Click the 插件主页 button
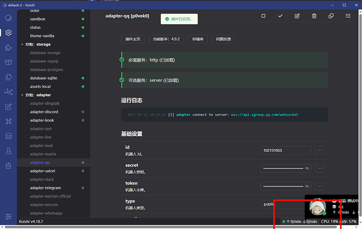This screenshot has height=229, width=362. (x=133, y=39)
